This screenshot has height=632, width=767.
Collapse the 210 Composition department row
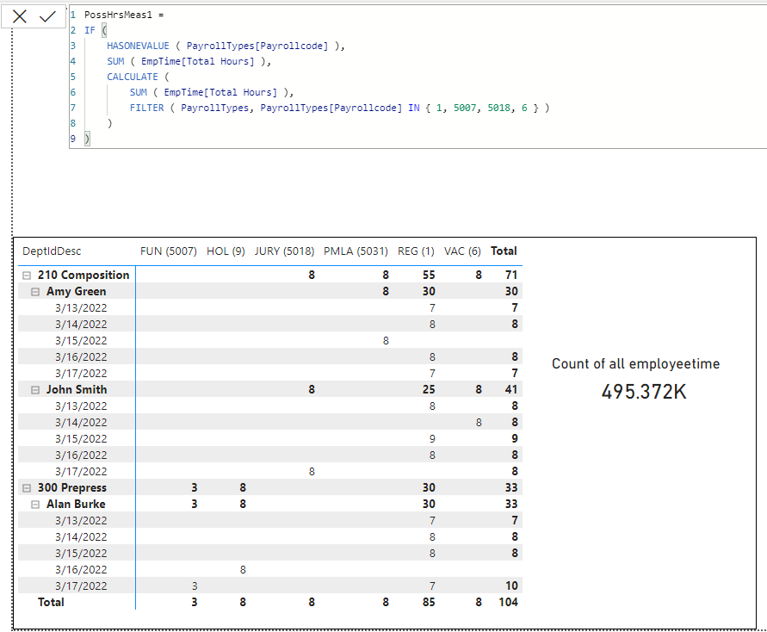point(27,276)
